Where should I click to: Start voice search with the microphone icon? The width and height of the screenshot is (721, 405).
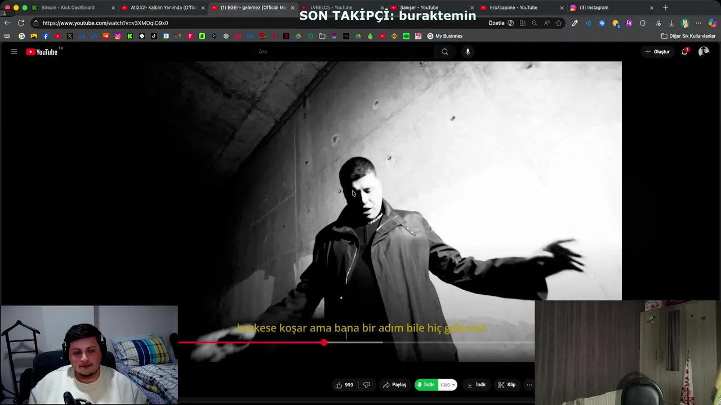(468, 52)
